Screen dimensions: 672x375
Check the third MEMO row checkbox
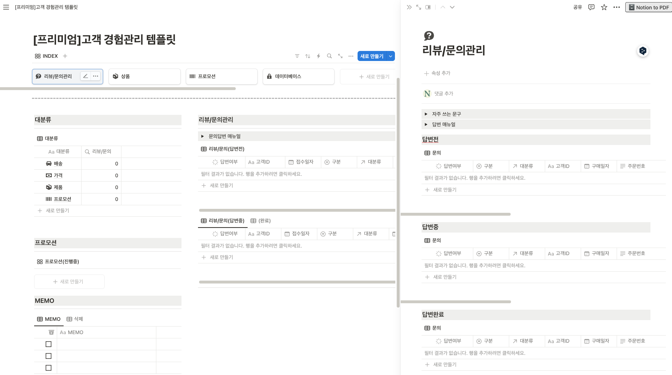tap(49, 368)
